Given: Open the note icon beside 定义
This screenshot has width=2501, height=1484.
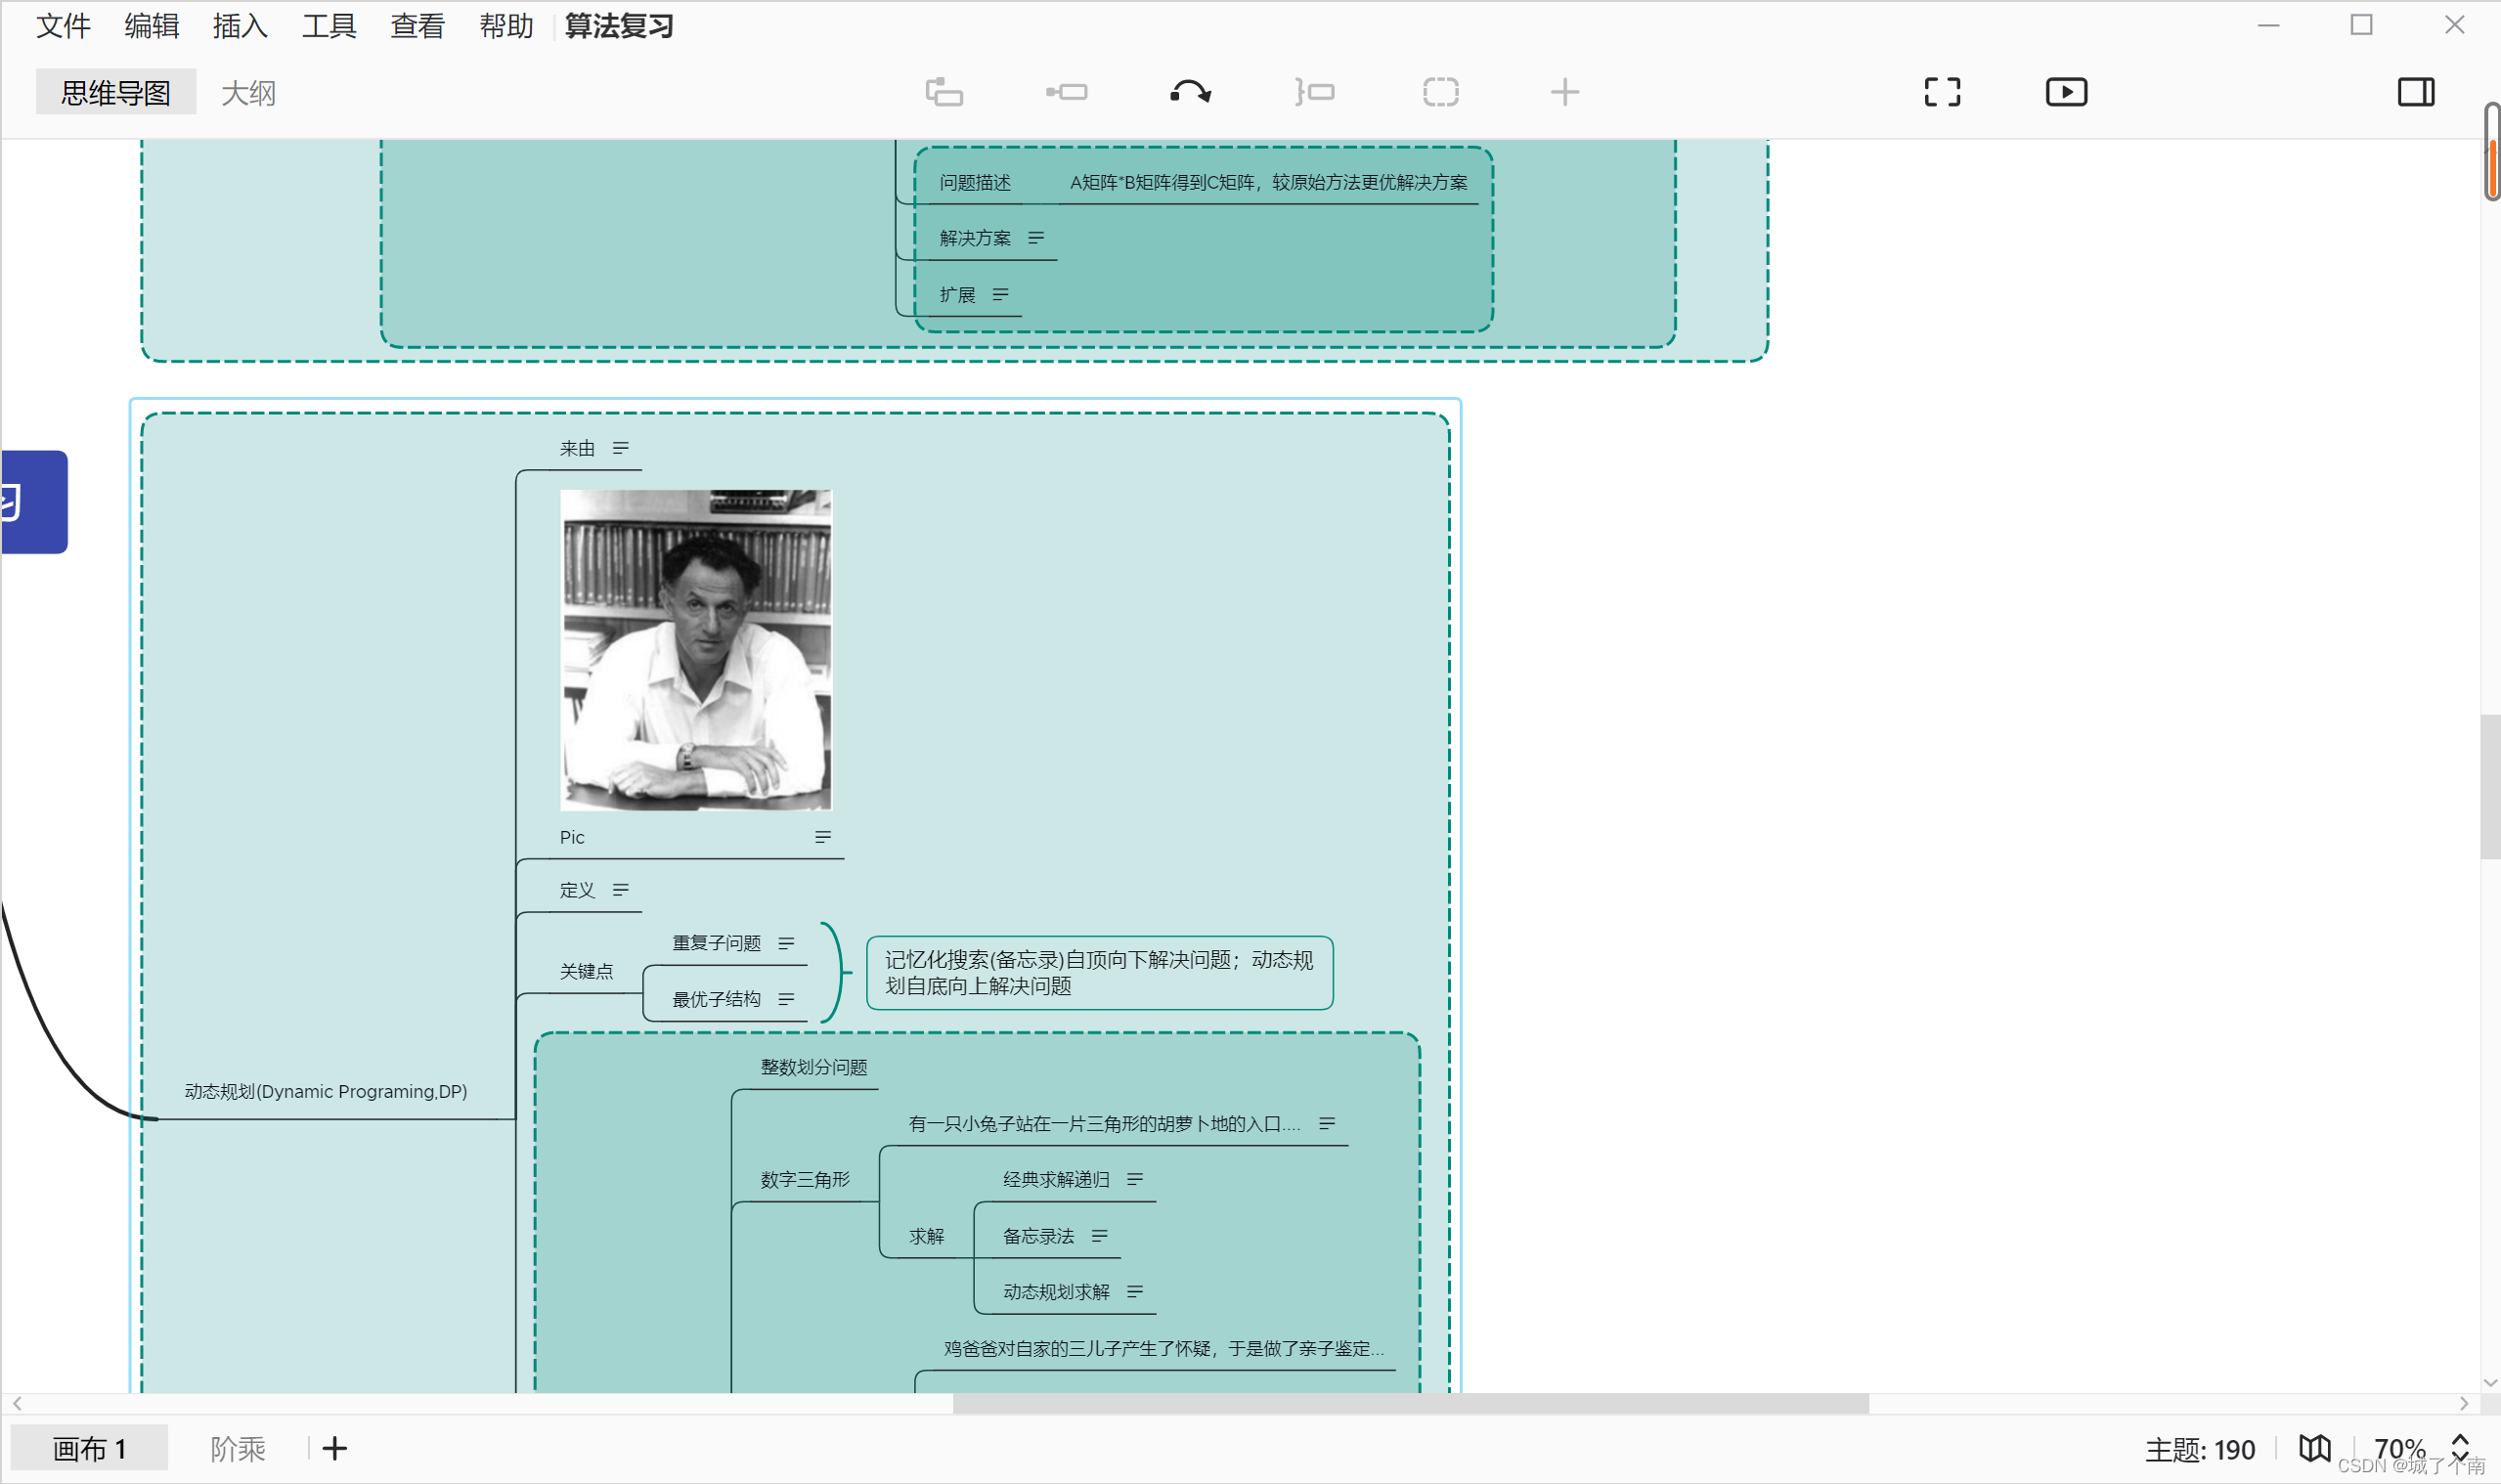Looking at the screenshot, I should point(621,890).
